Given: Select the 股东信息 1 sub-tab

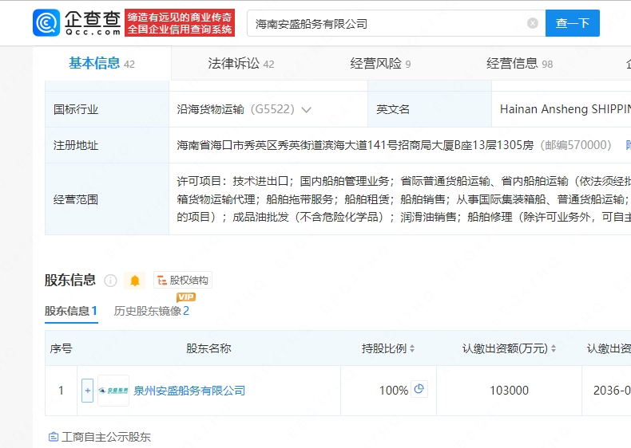Looking at the screenshot, I should click(x=71, y=311).
